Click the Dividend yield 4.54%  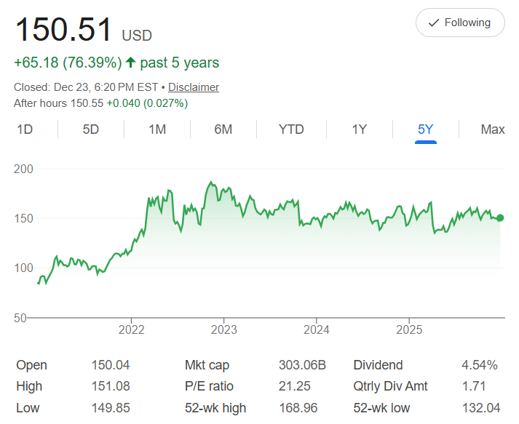[480, 365]
